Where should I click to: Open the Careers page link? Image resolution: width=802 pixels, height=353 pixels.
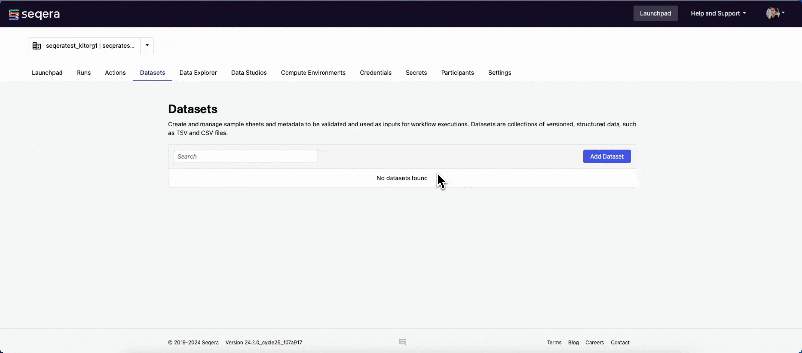coord(595,342)
